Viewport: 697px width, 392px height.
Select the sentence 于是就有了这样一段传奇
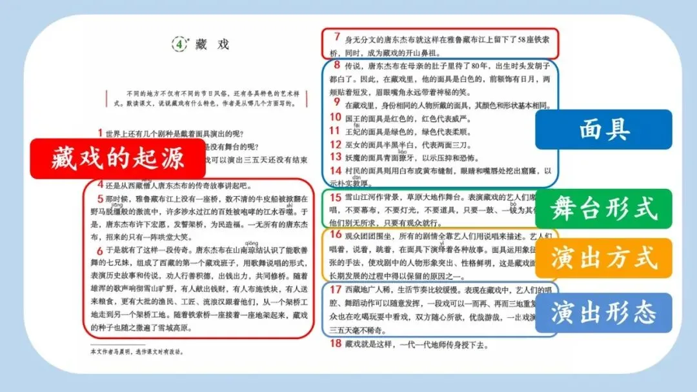point(149,250)
